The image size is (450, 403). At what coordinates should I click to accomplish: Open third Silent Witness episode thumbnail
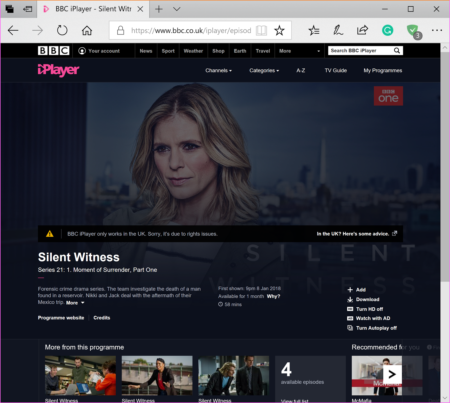pyautogui.click(x=234, y=375)
